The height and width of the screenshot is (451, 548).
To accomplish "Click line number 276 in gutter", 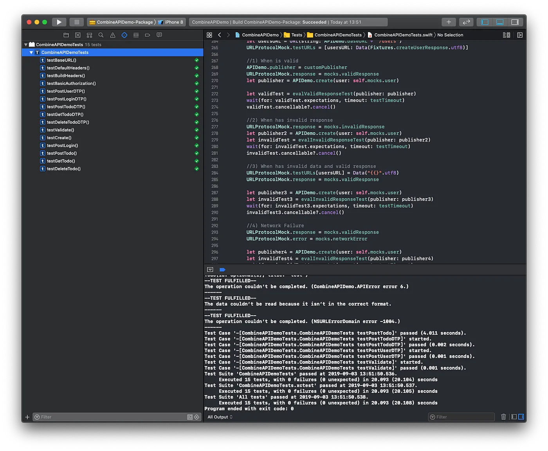I will click(x=215, y=120).
